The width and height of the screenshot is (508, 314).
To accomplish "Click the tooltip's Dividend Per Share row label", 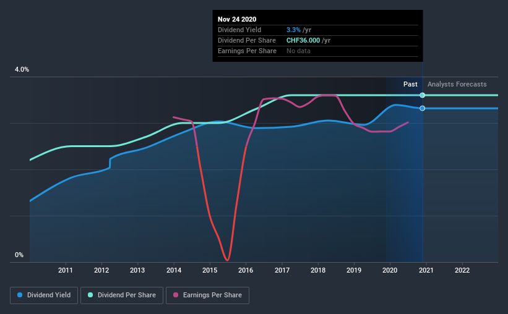I will click(x=247, y=40).
